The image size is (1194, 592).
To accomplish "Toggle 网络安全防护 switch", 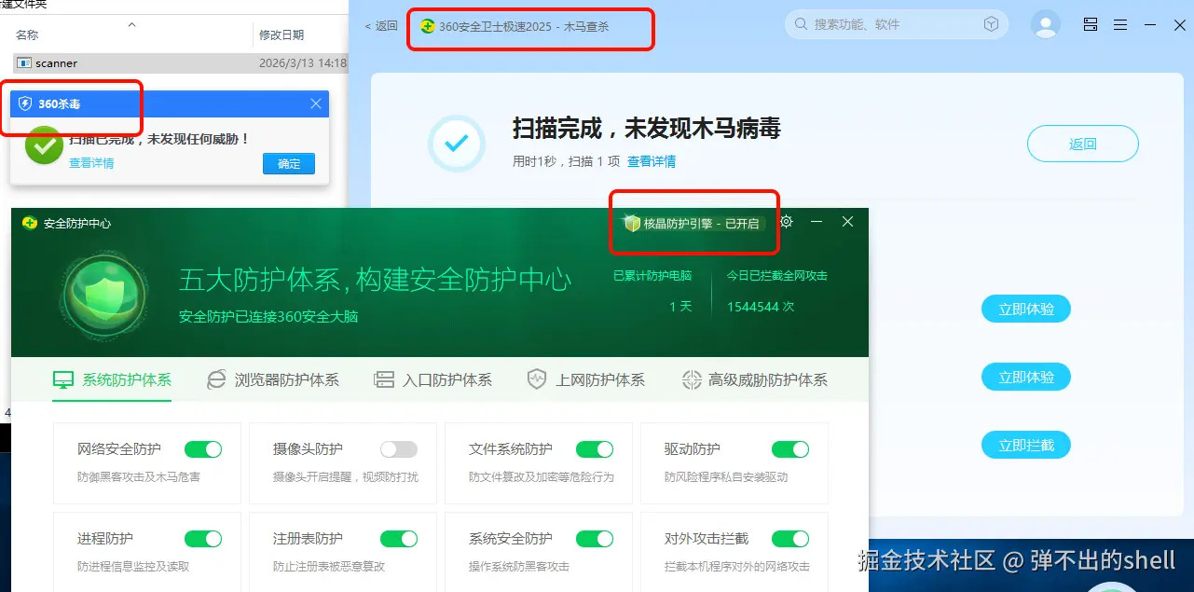I will coord(203,449).
